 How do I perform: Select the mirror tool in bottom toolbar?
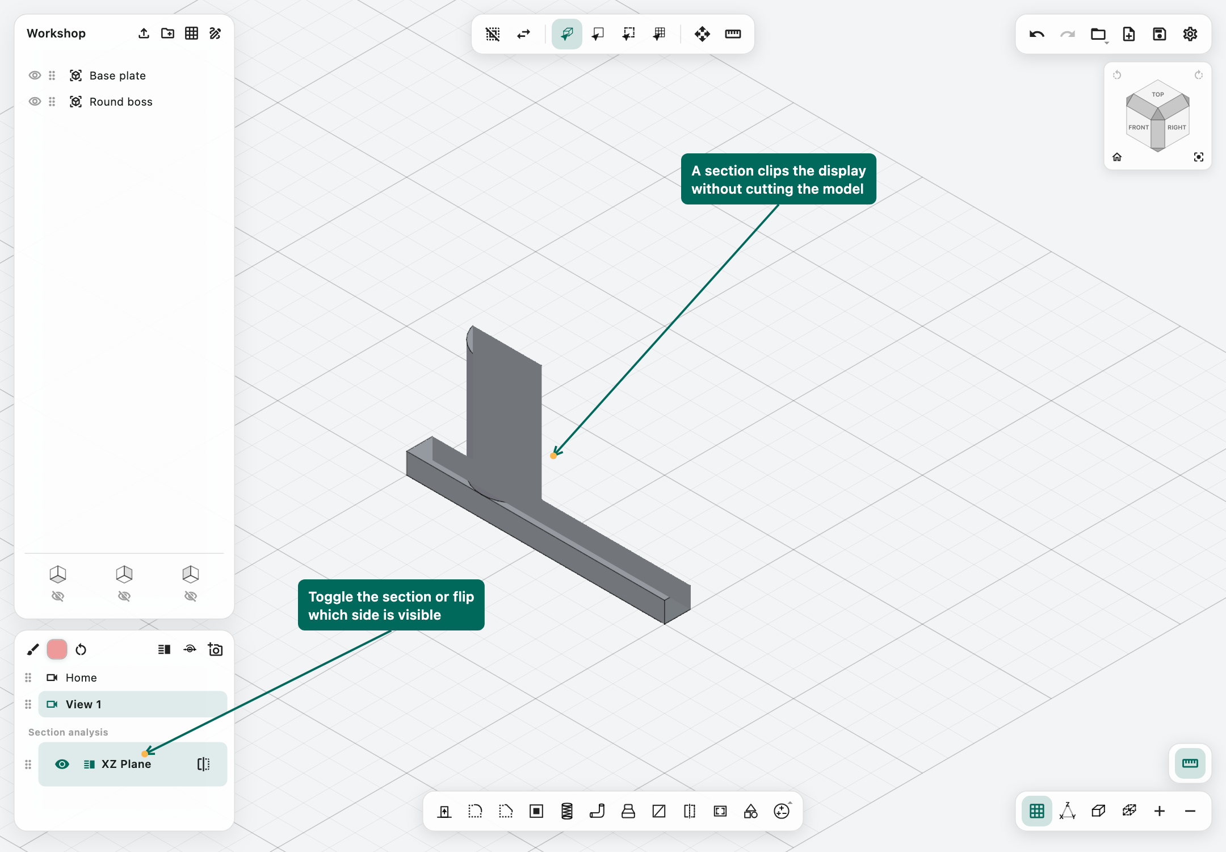pyautogui.click(x=690, y=811)
